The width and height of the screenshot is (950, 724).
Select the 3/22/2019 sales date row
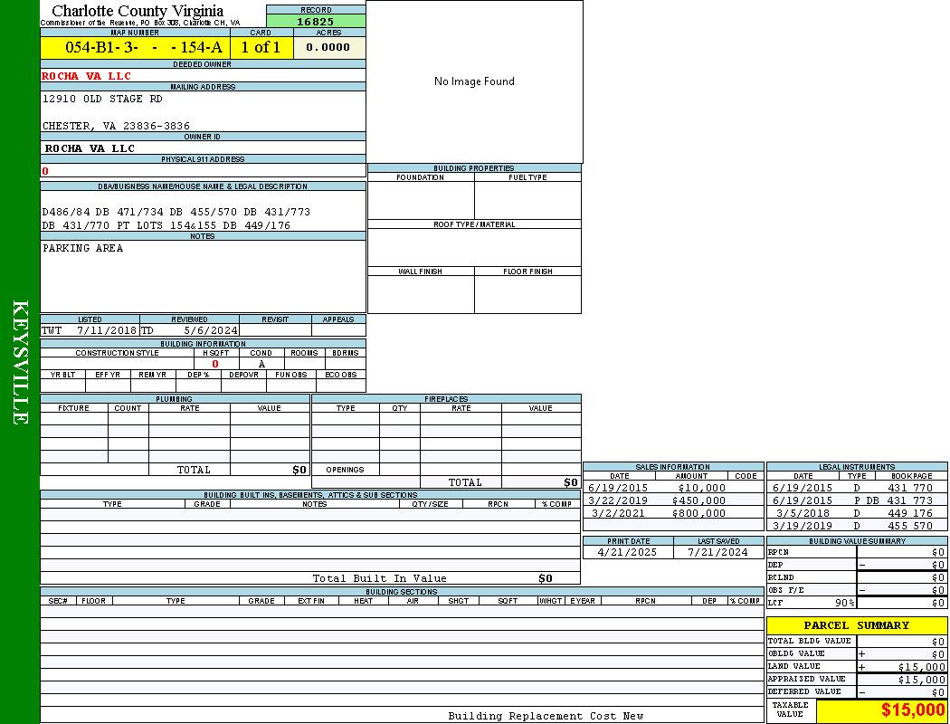point(619,500)
